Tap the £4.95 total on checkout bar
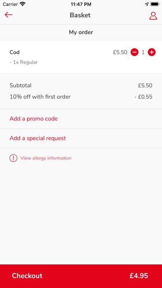The height and width of the screenshot is (288, 162). (139, 276)
